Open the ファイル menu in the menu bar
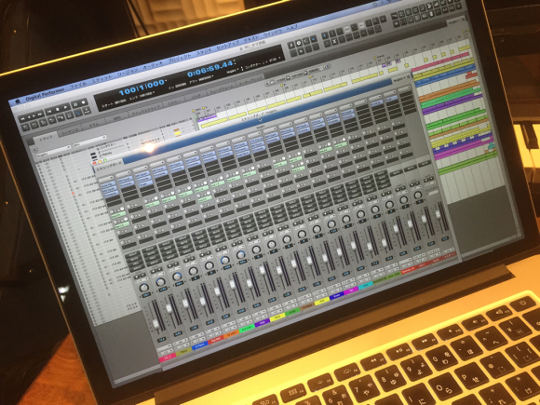The height and width of the screenshot is (405, 540). coord(79,86)
